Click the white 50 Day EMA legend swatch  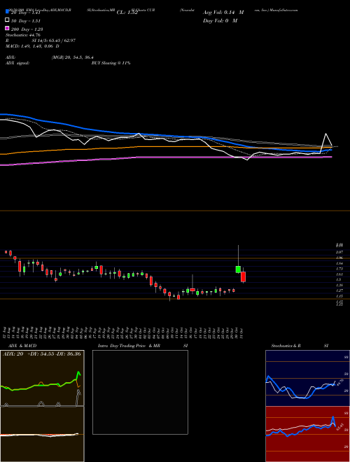(7, 20)
